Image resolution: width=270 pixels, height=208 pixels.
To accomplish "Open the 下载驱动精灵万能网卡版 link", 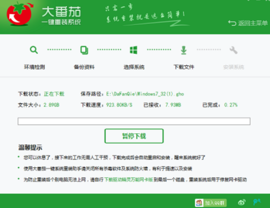I will tap(129, 180).
